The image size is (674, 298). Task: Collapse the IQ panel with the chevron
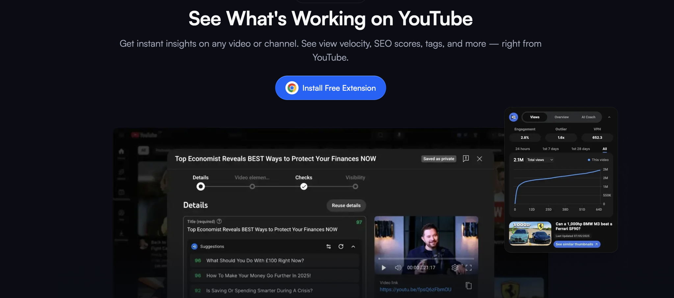click(x=609, y=117)
